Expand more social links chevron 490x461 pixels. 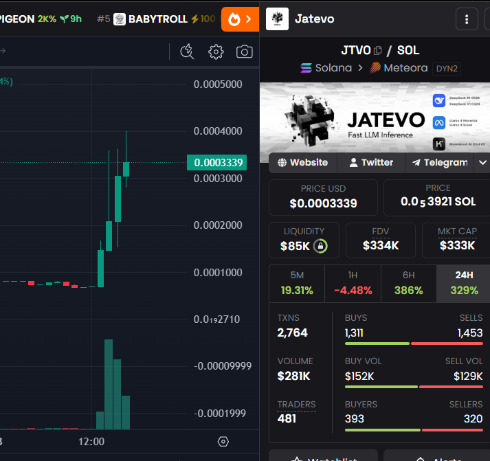tap(482, 162)
